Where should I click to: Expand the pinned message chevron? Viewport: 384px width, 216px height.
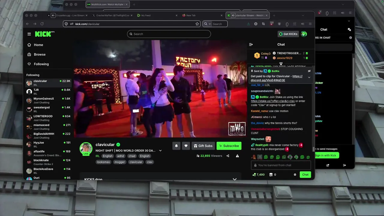(x=309, y=77)
